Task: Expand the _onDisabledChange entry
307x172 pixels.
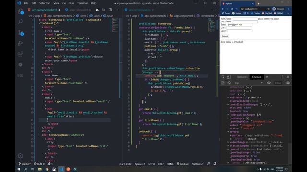Action: pos(228,115)
